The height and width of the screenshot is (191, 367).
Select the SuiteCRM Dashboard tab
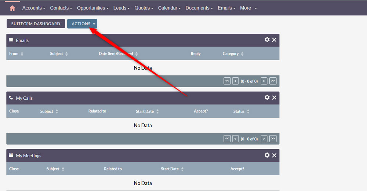tap(36, 24)
